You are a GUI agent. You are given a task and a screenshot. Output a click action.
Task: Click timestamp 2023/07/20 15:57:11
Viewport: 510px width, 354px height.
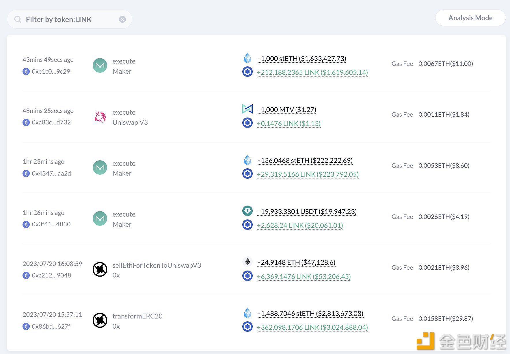[52, 314]
